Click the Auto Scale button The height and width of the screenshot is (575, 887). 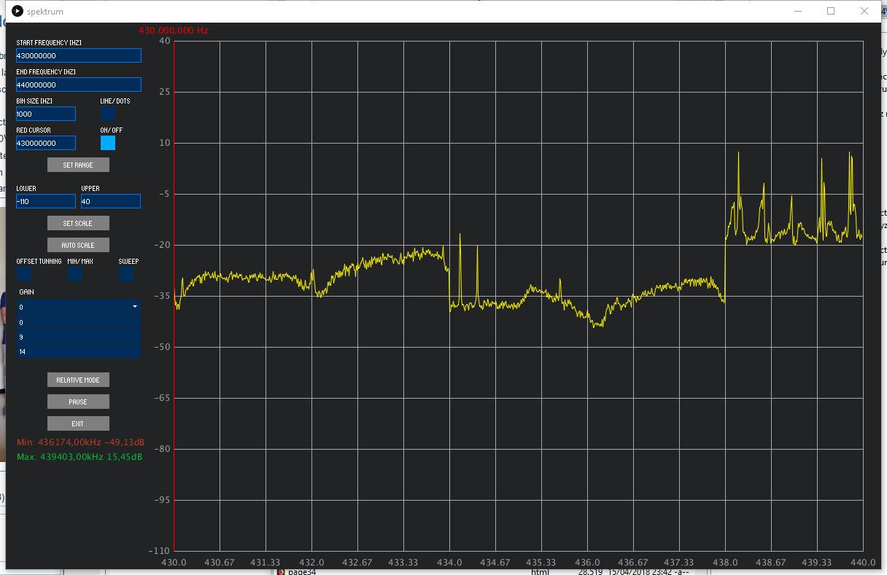pyautogui.click(x=78, y=245)
